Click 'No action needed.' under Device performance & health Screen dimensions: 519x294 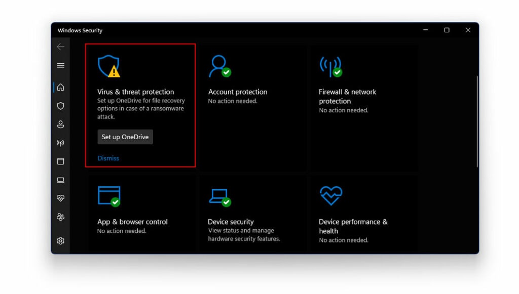coord(344,240)
